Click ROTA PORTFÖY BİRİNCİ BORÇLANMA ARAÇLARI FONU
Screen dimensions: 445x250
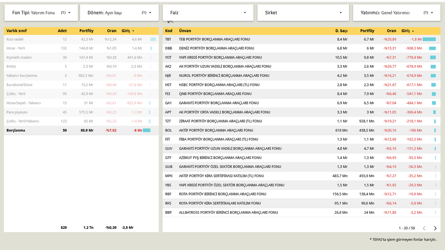222,194
